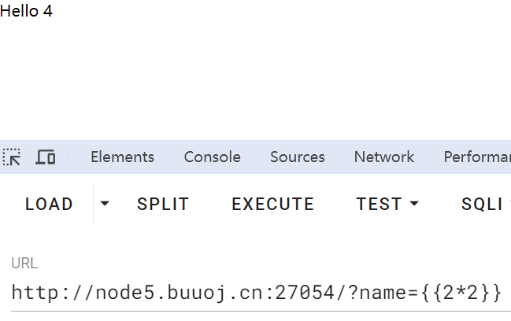Click the URL field label
Image resolution: width=511 pixels, height=321 pixels.
(x=24, y=263)
